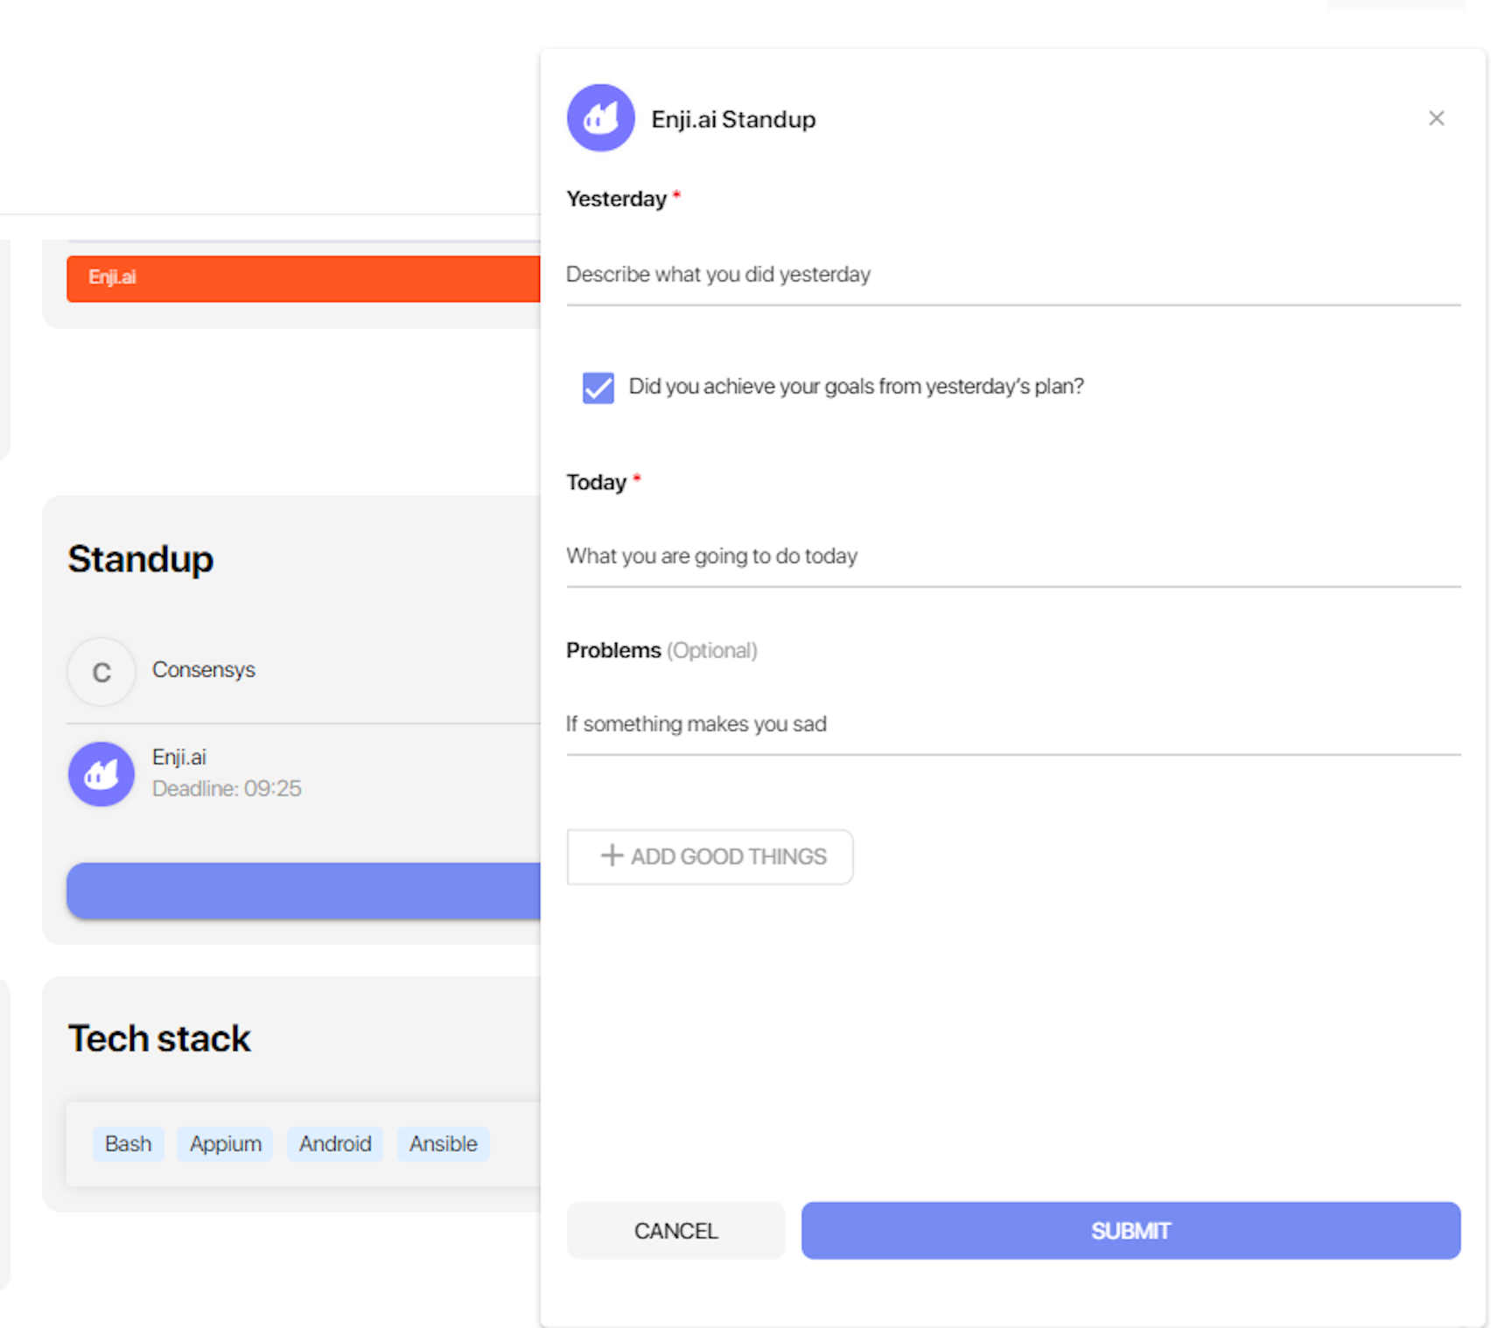
Task: Click the Tech stack heading
Action: tap(159, 1038)
